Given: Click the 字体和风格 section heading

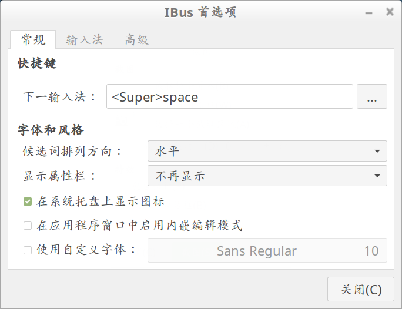Looking at the screenshot, I should [x=51, y=130].
